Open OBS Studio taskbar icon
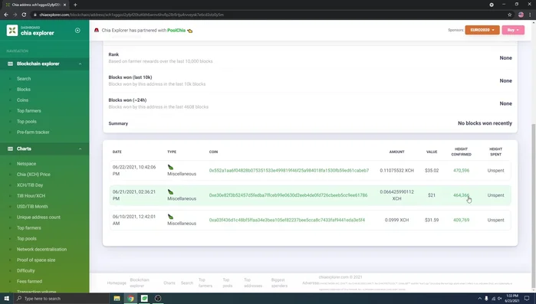The width and height of the screenshot is (536, 304). [158, 299]
